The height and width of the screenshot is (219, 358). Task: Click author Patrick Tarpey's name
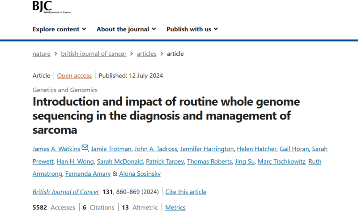pyautogui.click(x=165, y=161)
